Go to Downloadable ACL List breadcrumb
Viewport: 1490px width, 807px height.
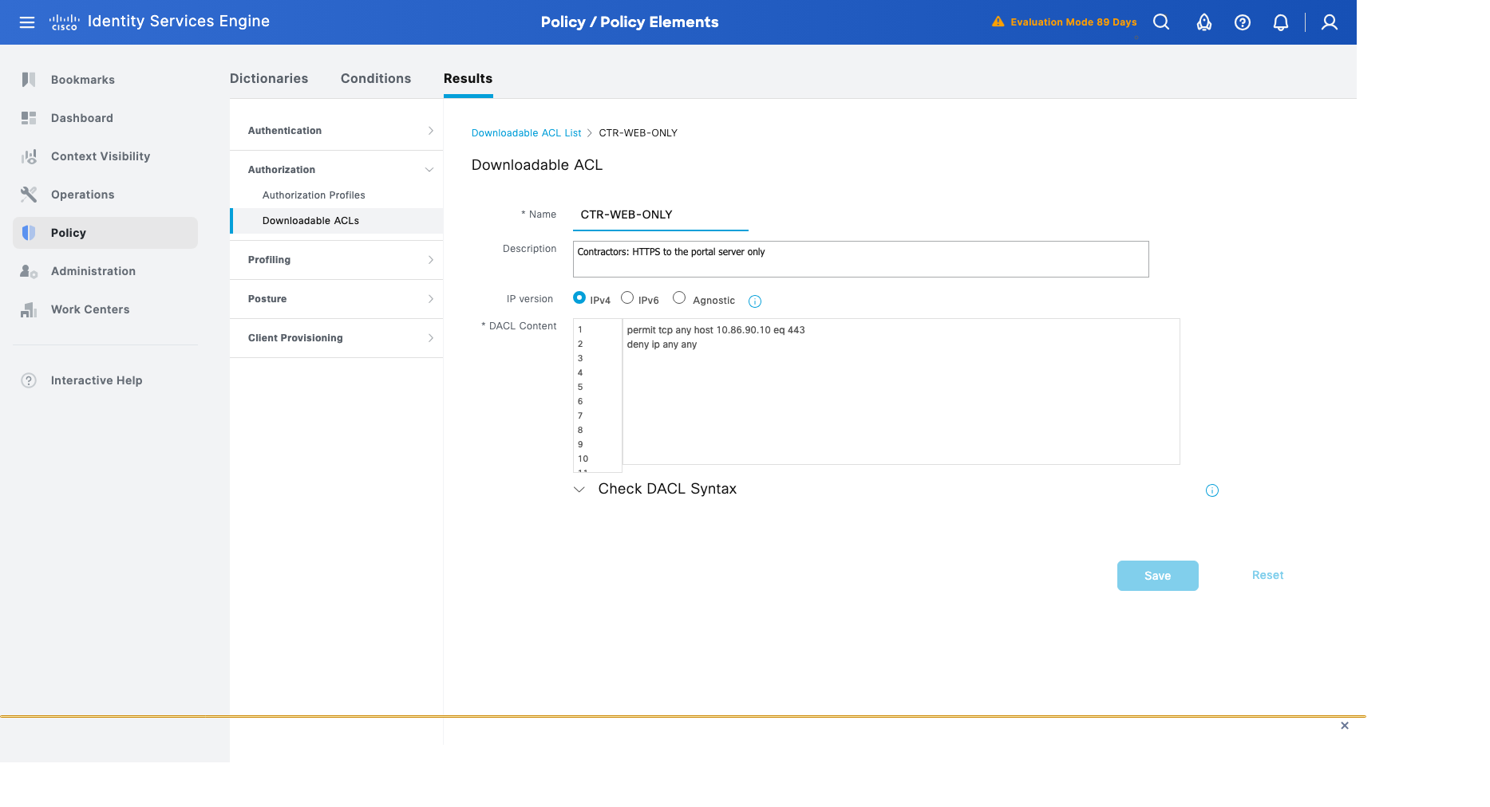coord(527,133)
